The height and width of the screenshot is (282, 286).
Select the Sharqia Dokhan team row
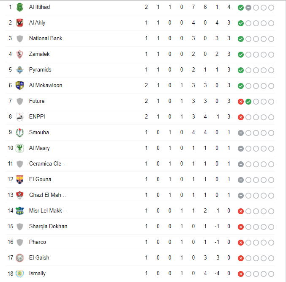pos(140,227)
